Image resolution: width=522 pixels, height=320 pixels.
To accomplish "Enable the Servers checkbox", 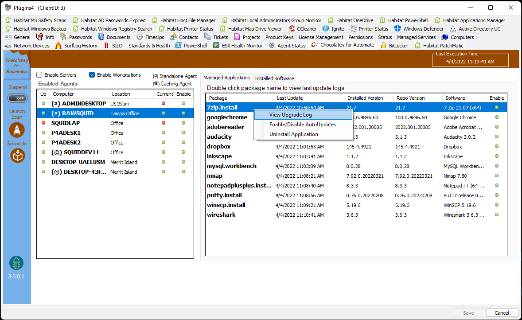I will pyautogui.click(x=39, y=74).
